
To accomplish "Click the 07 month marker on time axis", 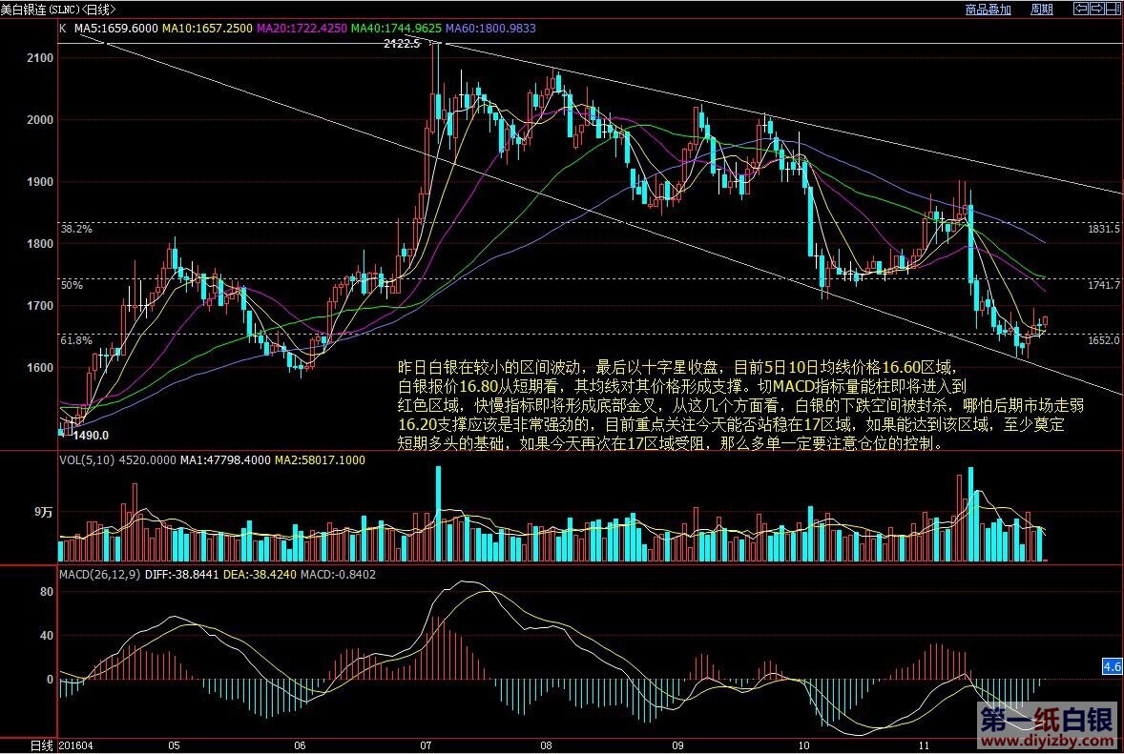I will click(x=427, y=744).
